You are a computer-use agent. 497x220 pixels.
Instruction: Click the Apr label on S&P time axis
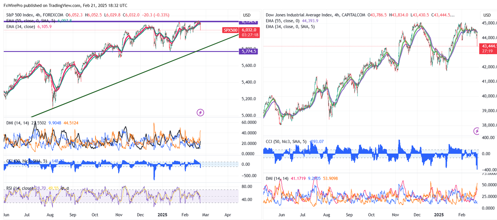tap(227, 215)
